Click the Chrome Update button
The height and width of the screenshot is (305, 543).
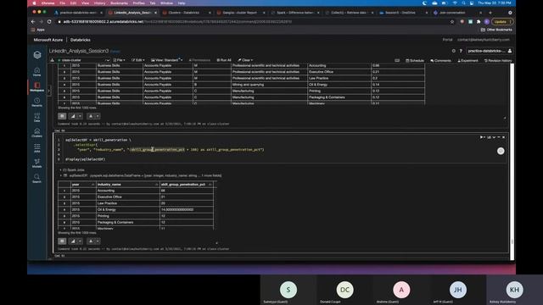[x=502, y=21]
